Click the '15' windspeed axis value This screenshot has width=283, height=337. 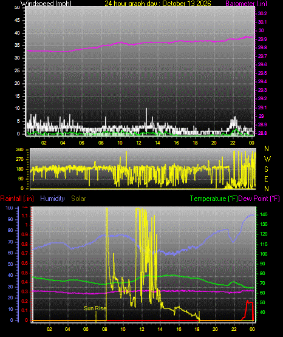[x=17, y=96]
